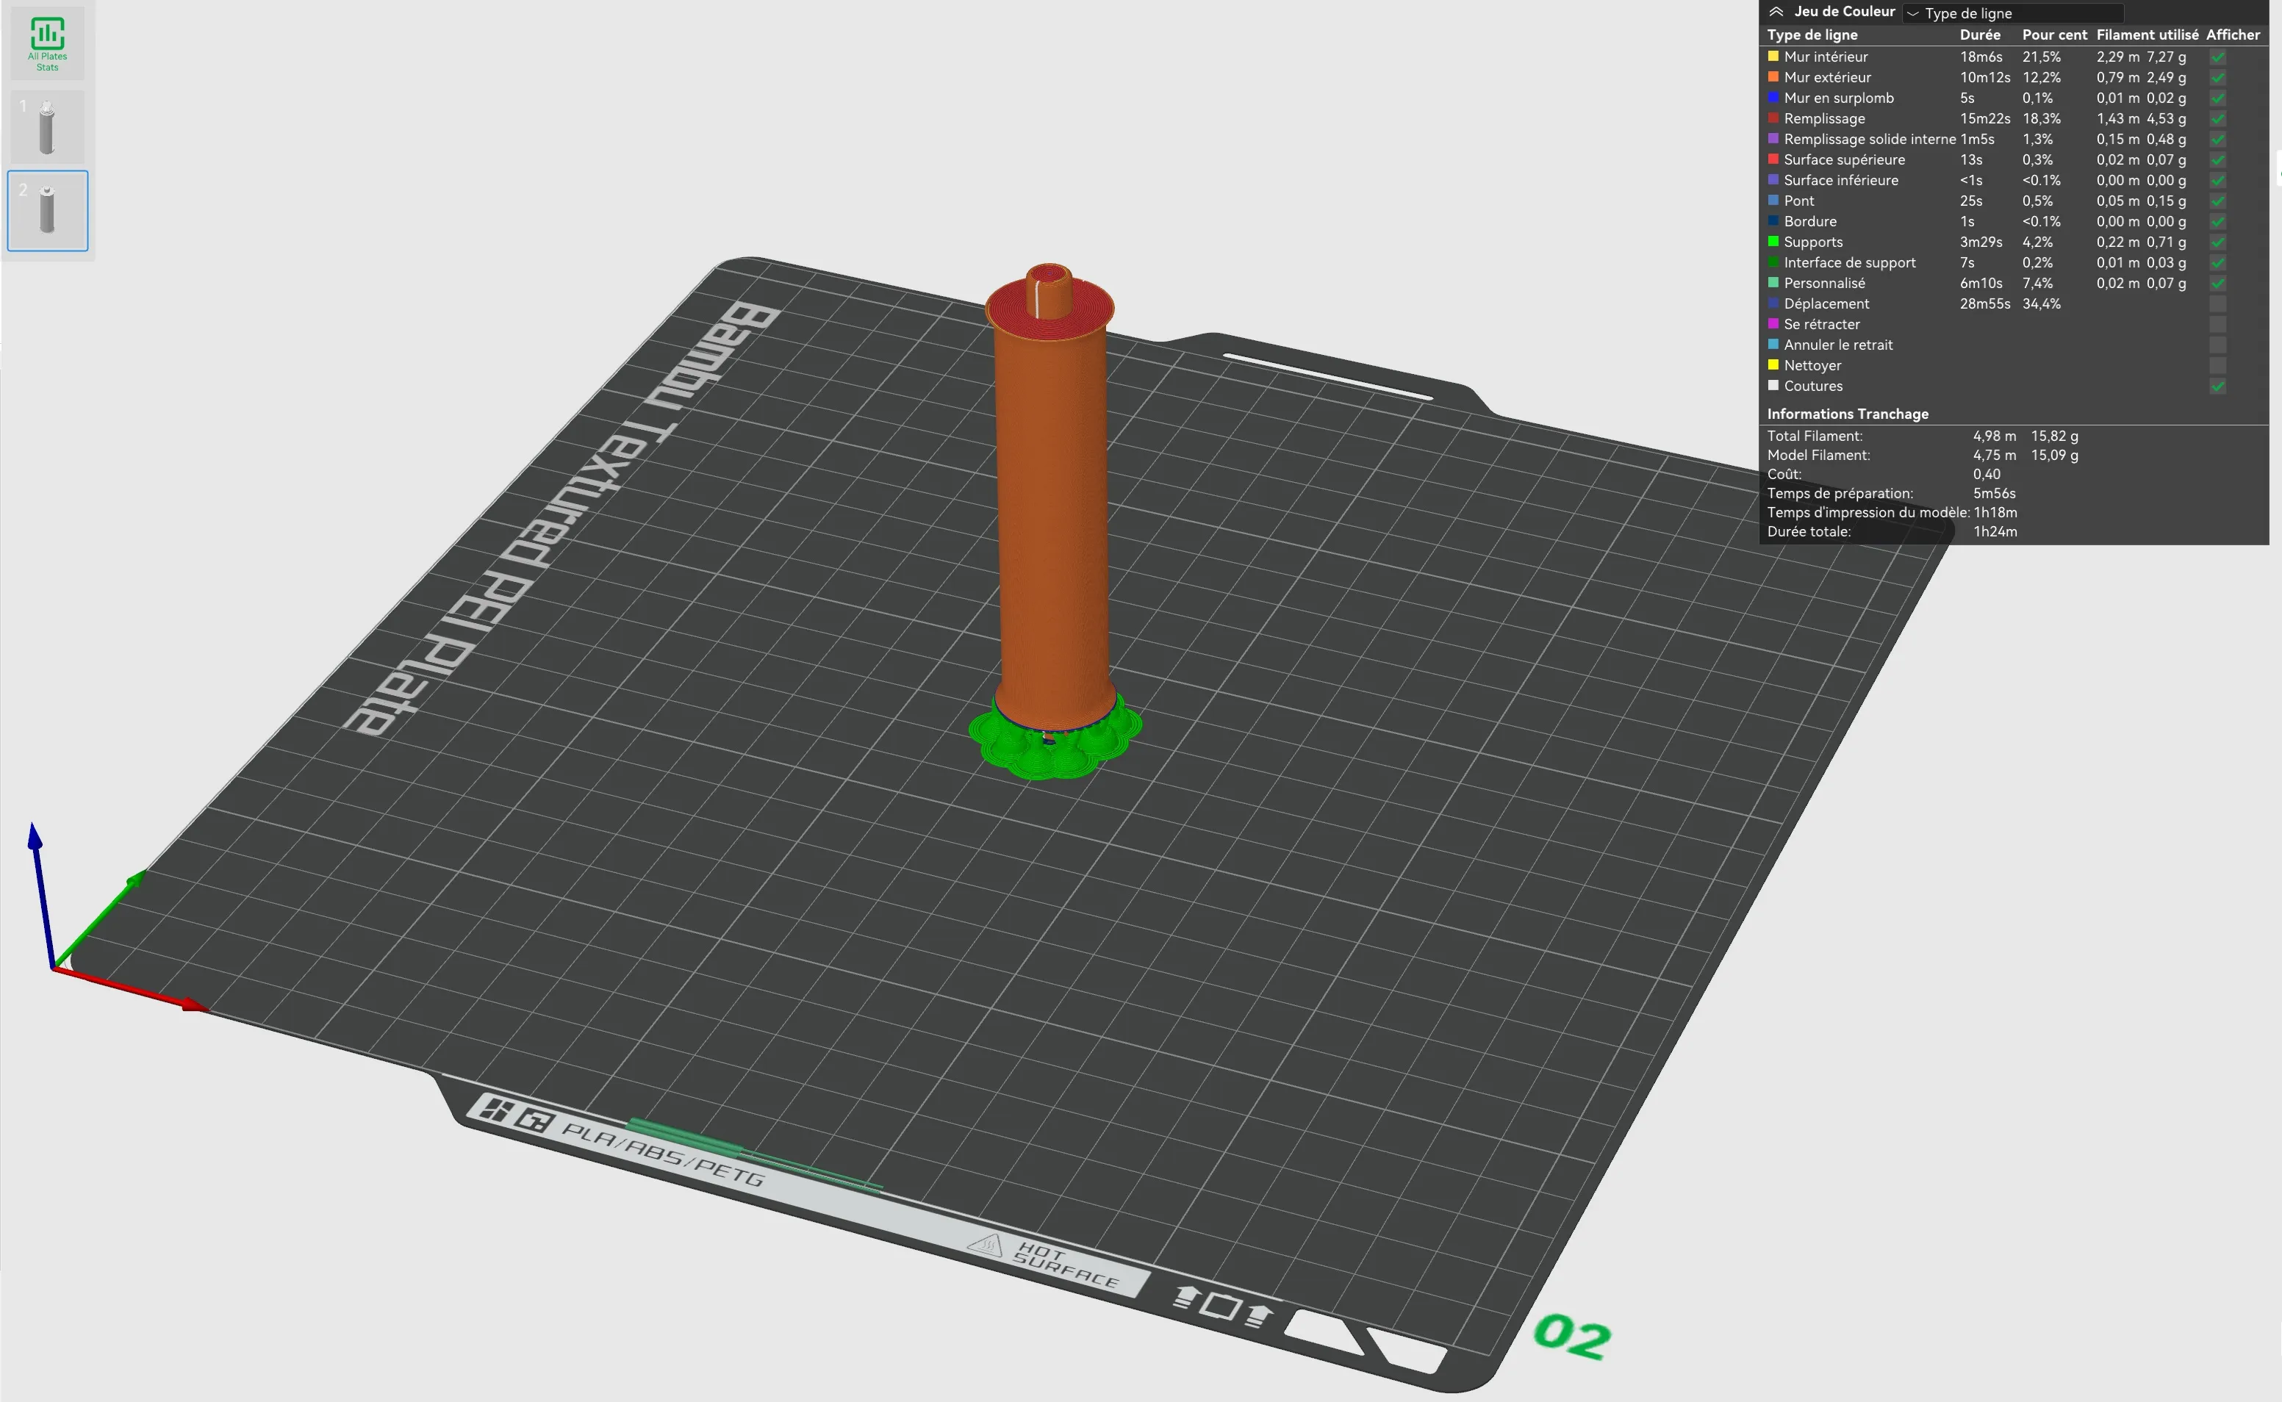Click the Nettoyer yellow color swatch
The image size is (2282, 1402).
[x=1773, y=365]
